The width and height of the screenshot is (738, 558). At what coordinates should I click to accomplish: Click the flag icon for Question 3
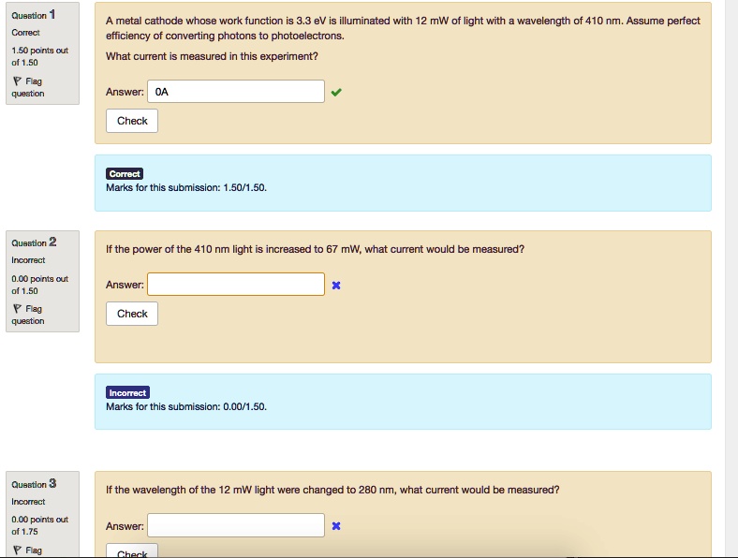(16, 550)
